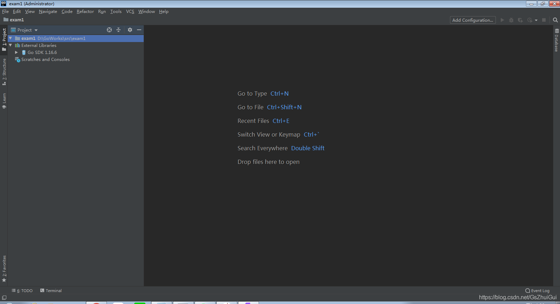The height and width of the screenshot is (304, 560).
Task: Open the Event Log
Action: 537,291
